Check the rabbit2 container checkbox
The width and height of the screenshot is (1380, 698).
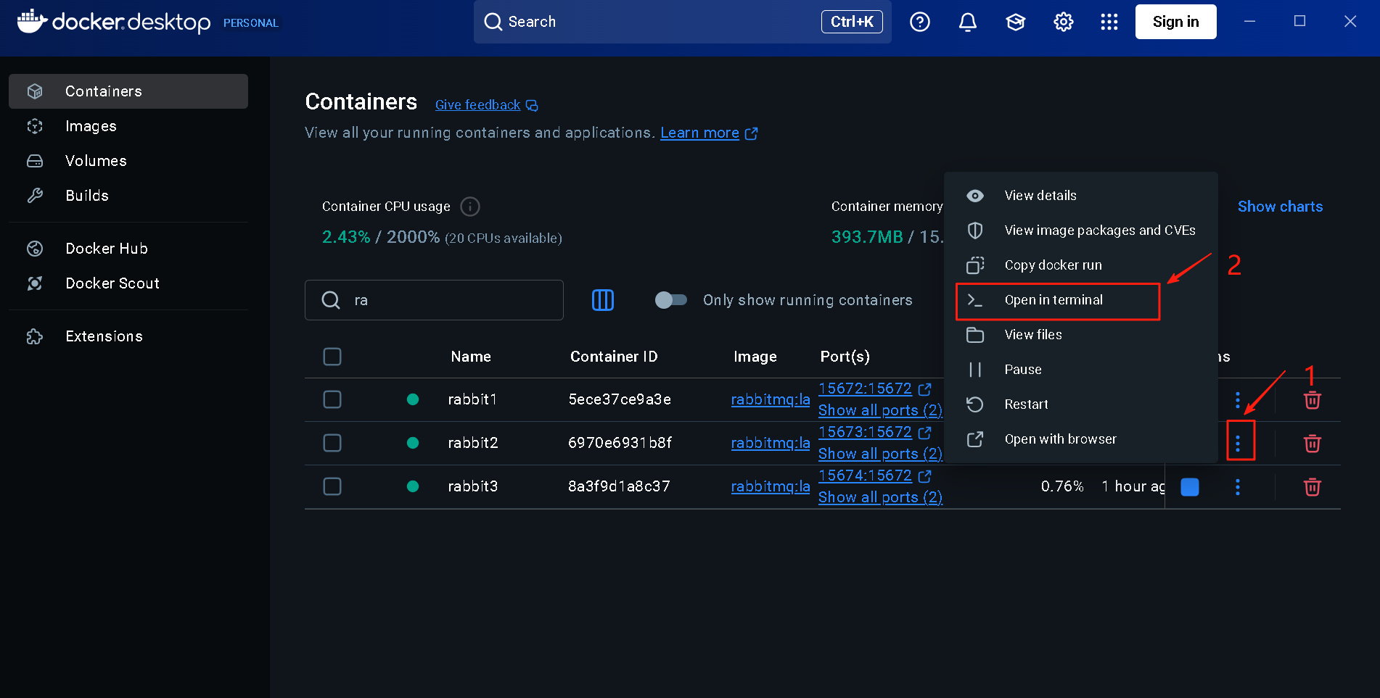[332, 443]
